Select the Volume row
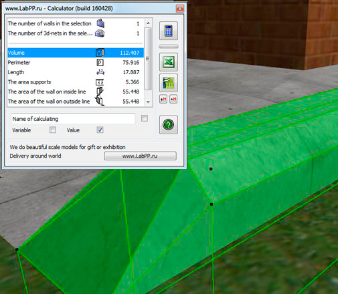 tap(76, 53)
